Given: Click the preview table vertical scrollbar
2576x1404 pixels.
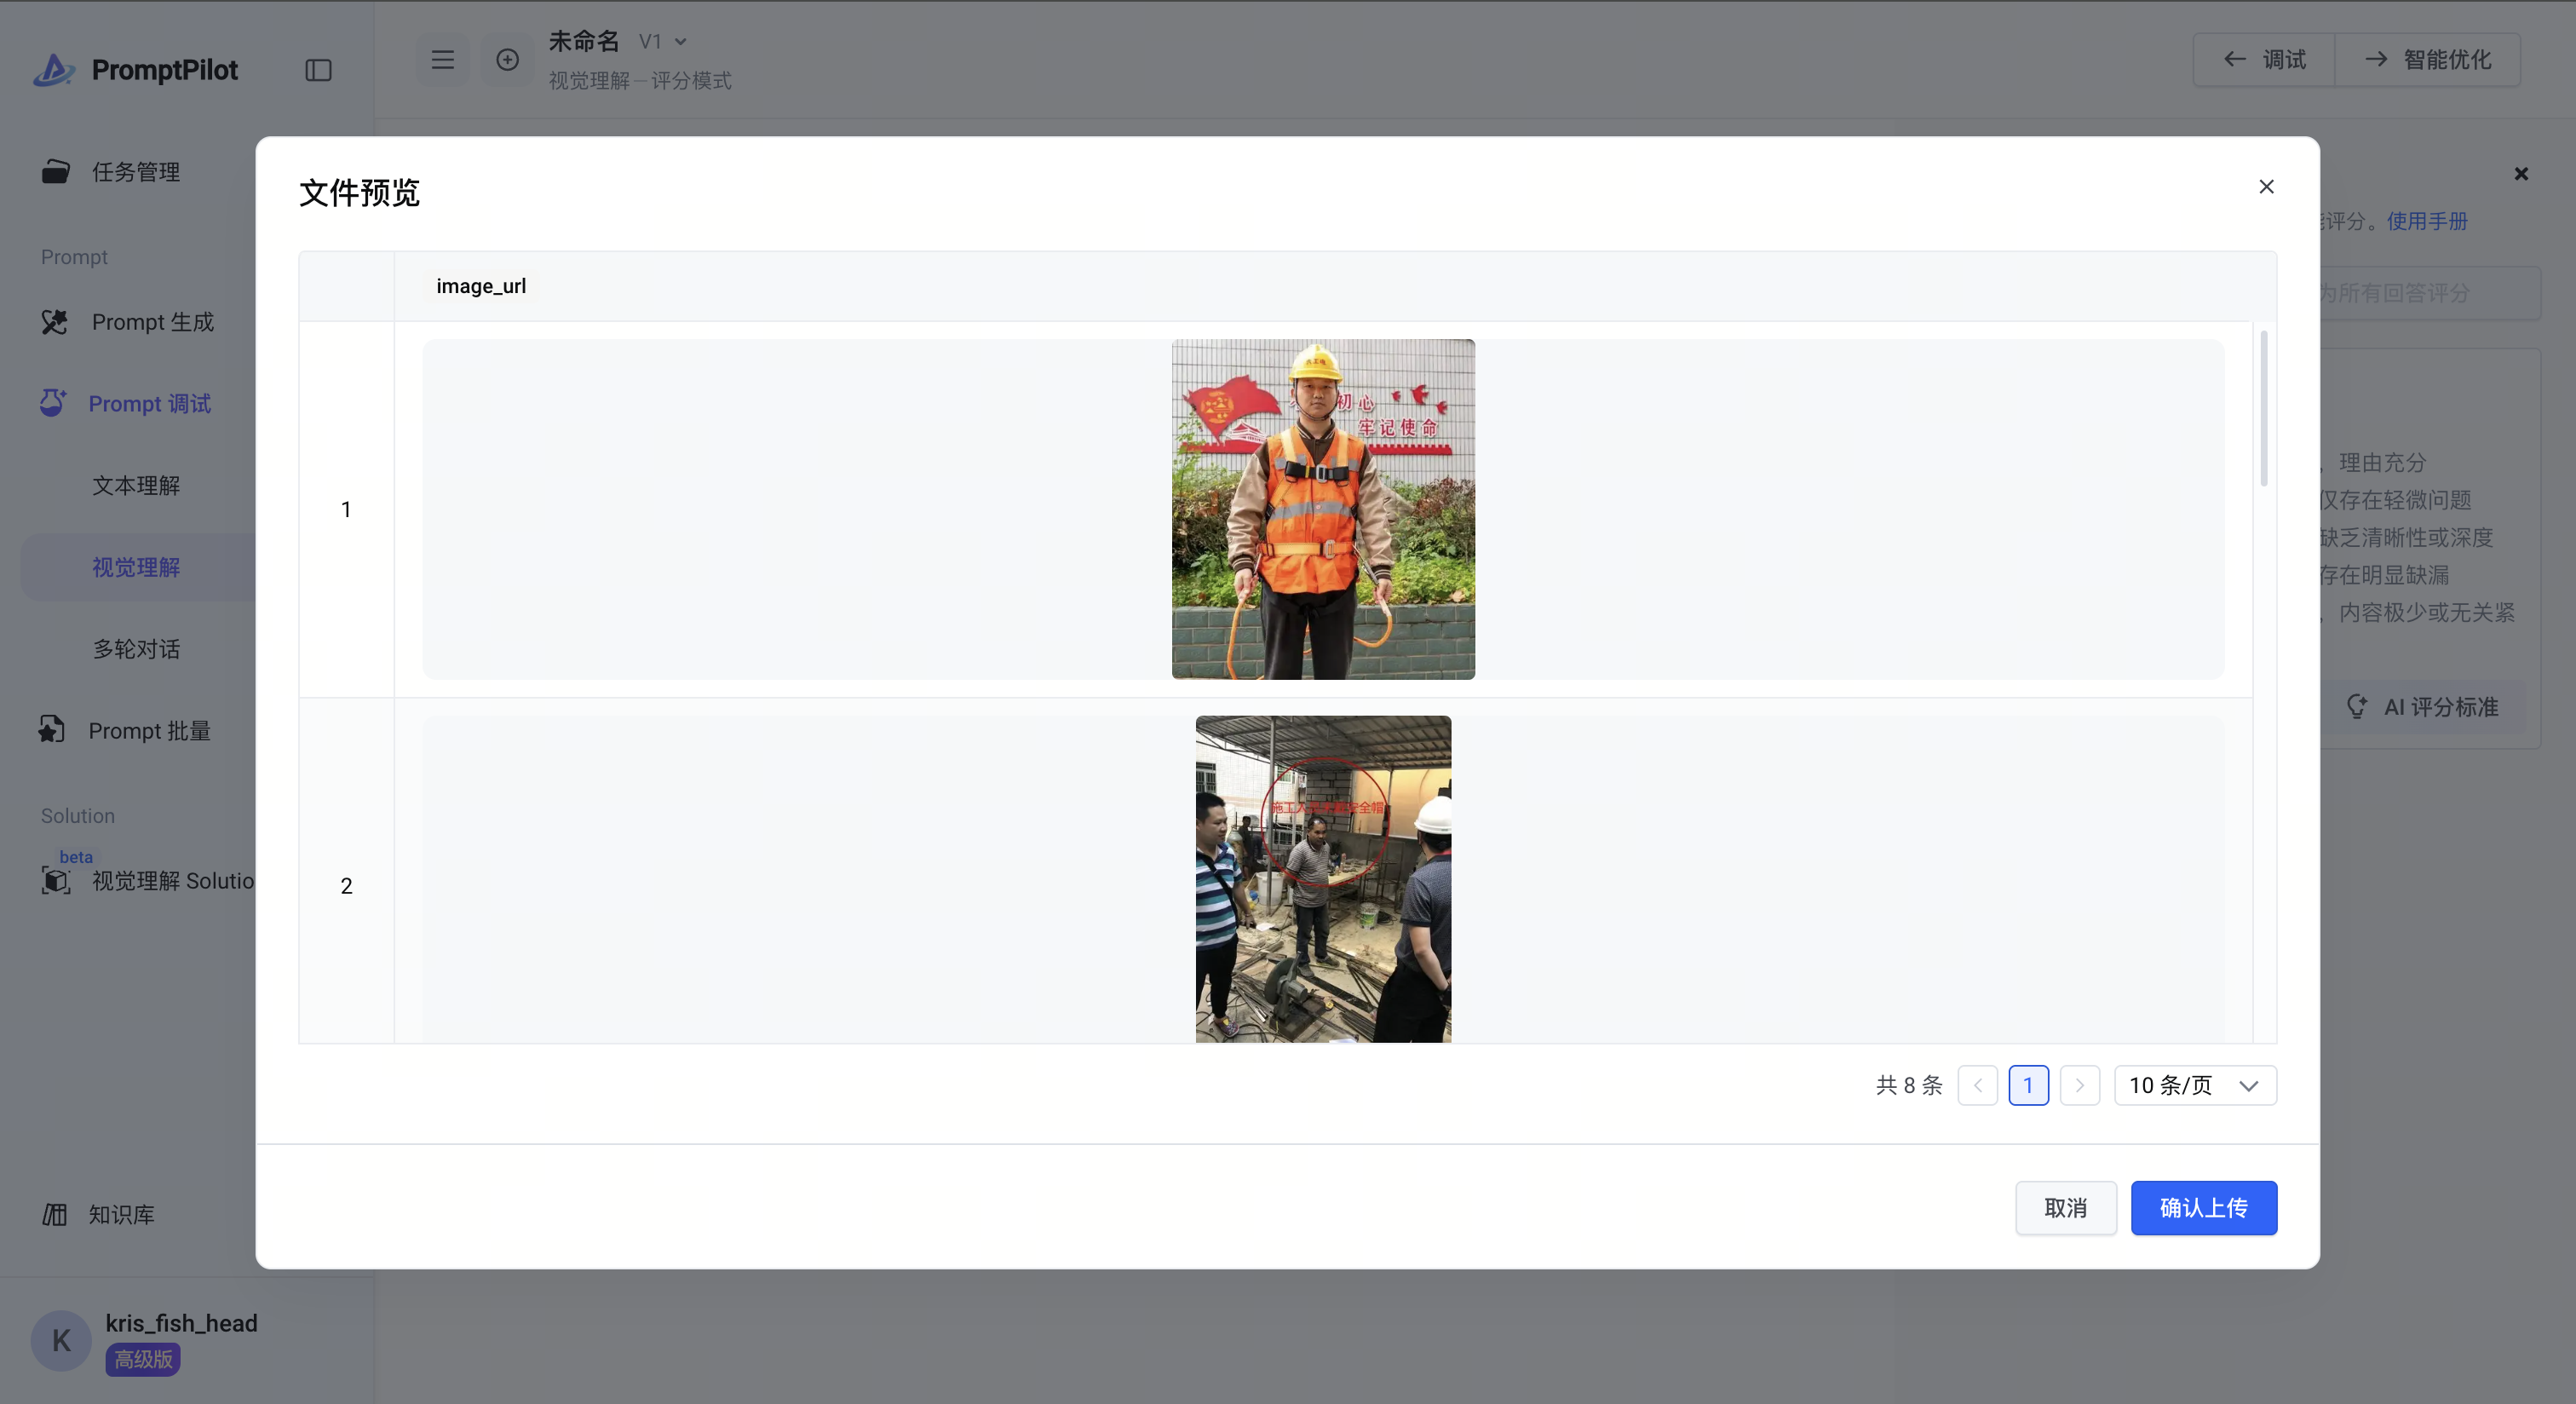Looking at the screenshot, I should click(x=2263, y=410).
